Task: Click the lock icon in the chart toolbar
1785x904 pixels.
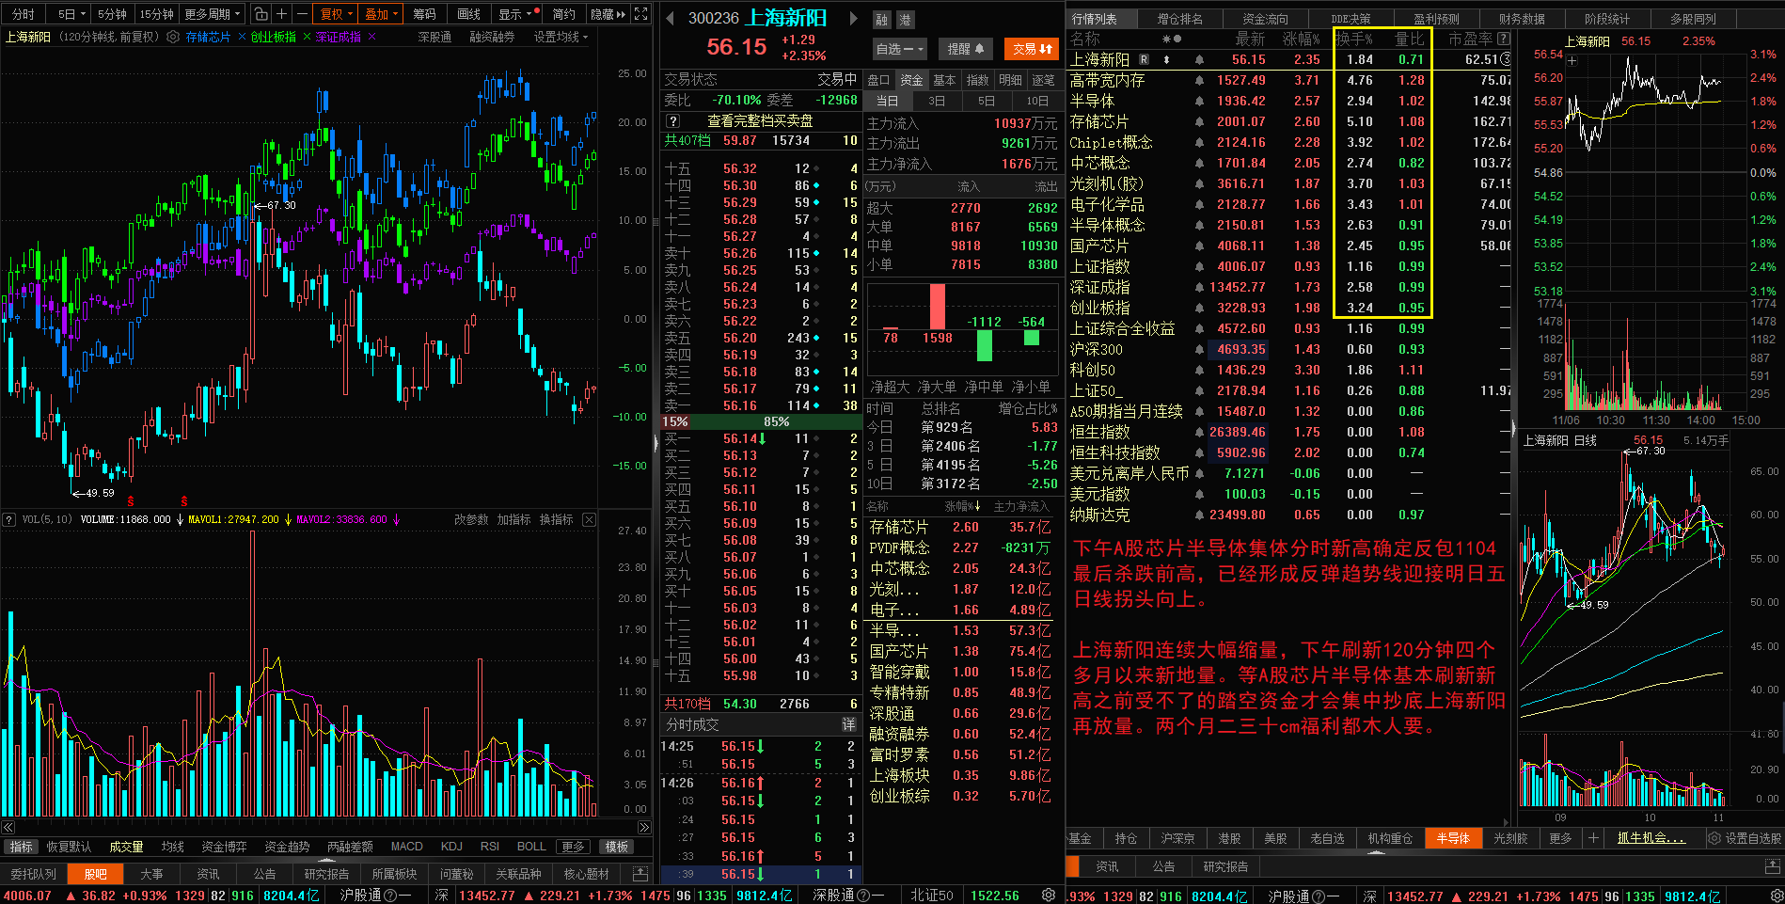Action: [x=261, y=14]
